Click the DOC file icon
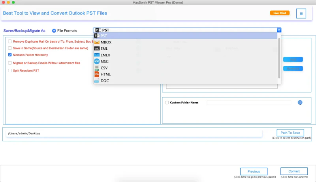This screenshot has width=316, height=182. pos(97,81)
